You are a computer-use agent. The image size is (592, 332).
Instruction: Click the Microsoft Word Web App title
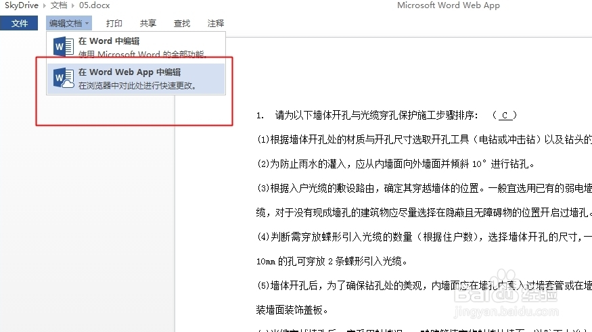(449, 5)
